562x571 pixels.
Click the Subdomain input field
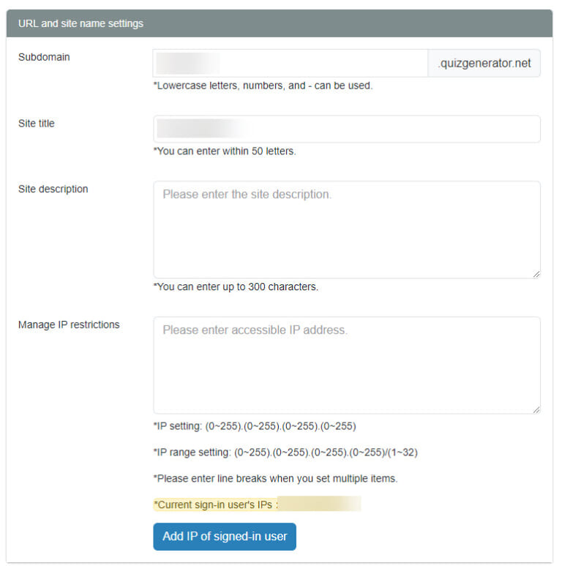(x=290, y=64)
